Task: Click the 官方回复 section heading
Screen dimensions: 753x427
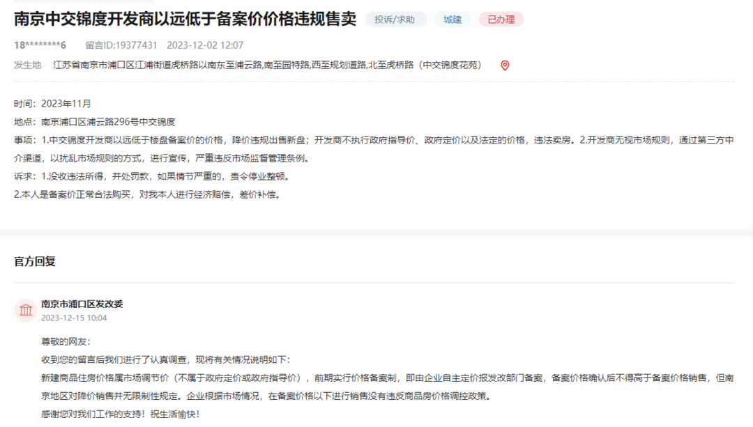Action: [35, 261]
